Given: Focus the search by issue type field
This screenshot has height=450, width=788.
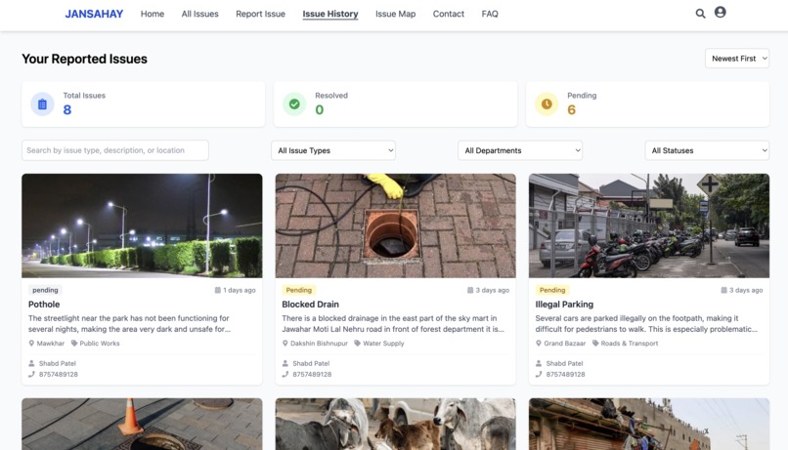Looking at the screenshot, I should [x=115, y=150].
